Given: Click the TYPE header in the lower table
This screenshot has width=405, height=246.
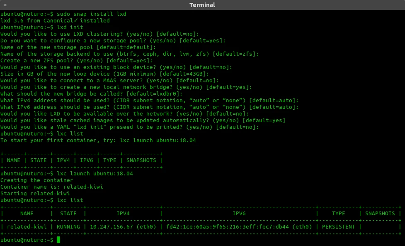Looking at the screenshot, I should (x=338, y=214).
